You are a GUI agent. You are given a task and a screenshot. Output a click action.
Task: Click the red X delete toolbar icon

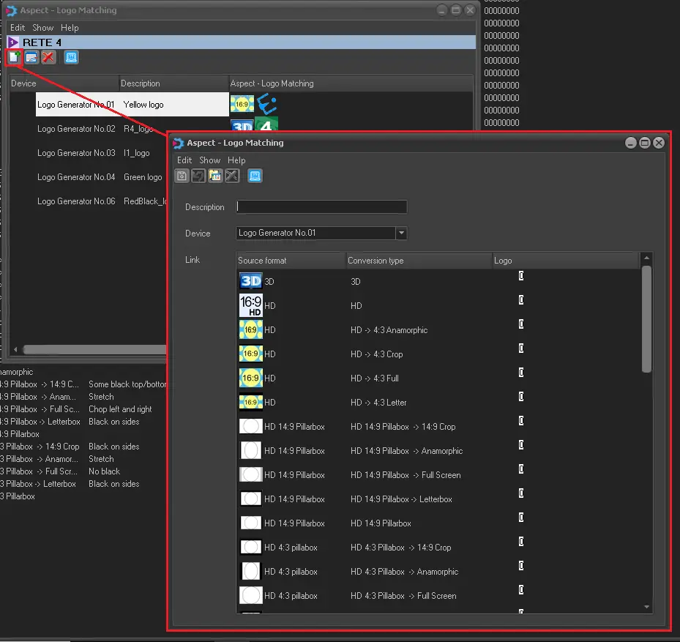pyautogui.click(x=48, y=57)
